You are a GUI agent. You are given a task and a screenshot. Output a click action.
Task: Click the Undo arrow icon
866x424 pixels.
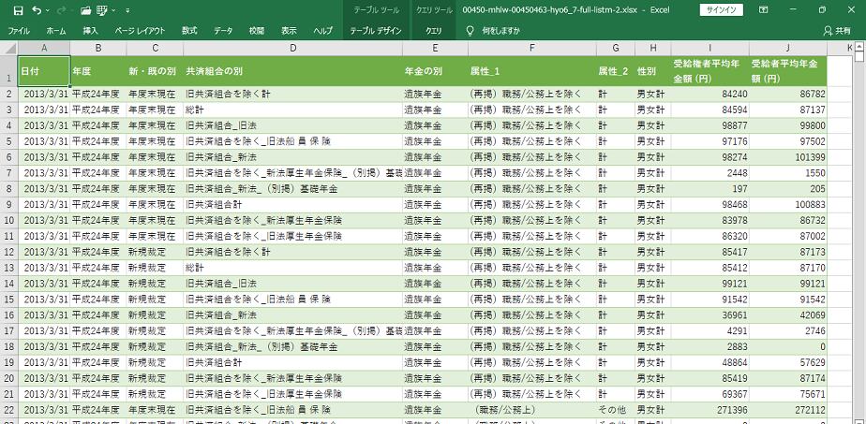point(37,10)
